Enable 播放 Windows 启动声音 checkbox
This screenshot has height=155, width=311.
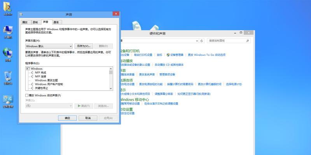[x=27, y=95]
